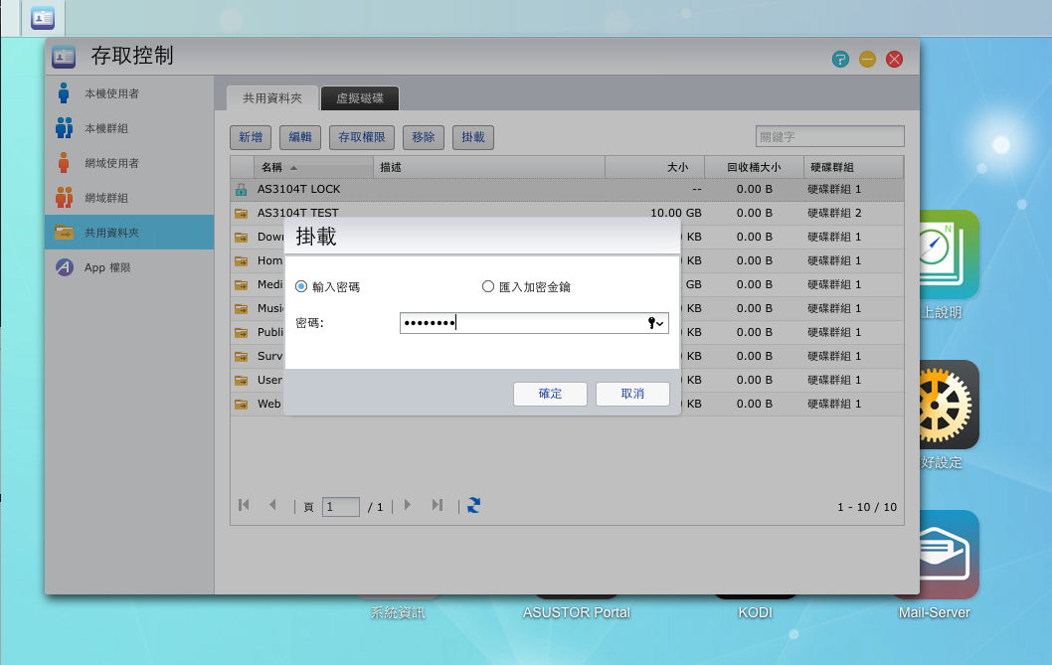This screenshot has width=1052, height=665.
Task: Go to the next page
Action: pyautogui.click(x=408, y=505)
